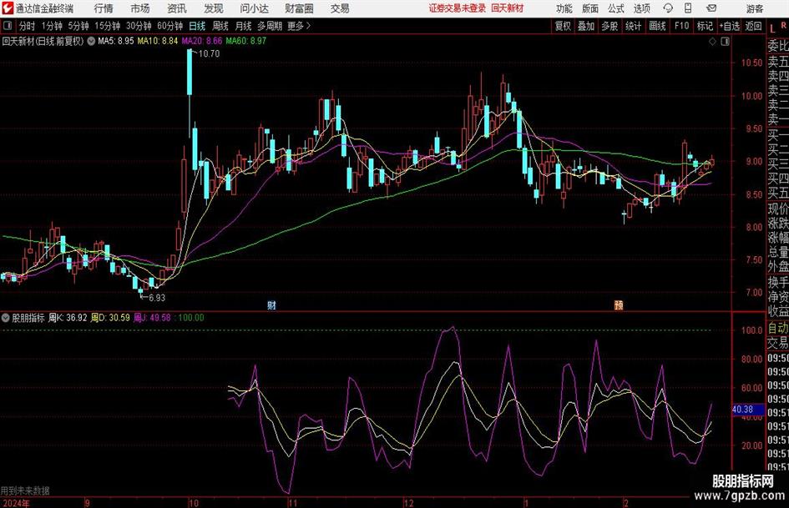Switch to the 周线 weekly tab
Image resolution: width=789 pixels, height=508 pixels.
[220, 26]
